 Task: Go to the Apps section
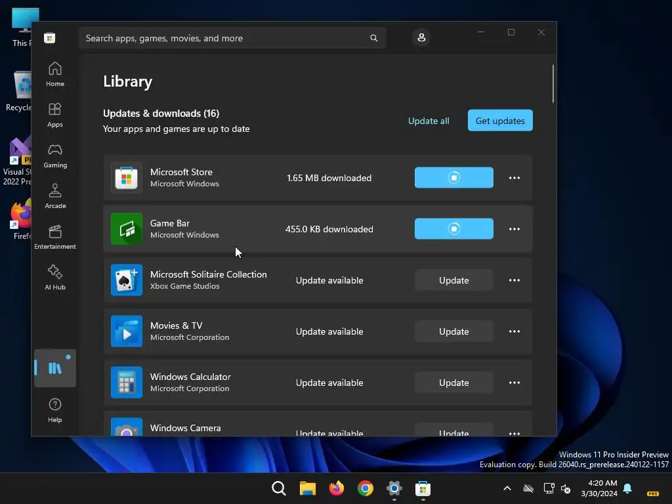[55, 115]
